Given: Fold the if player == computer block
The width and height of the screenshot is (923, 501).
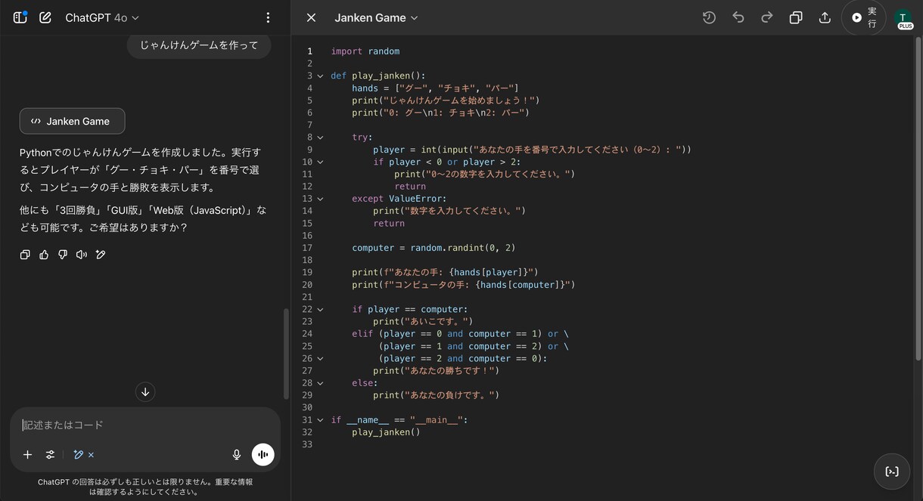Looking at the screenshot, I should (x=320, y=310).
